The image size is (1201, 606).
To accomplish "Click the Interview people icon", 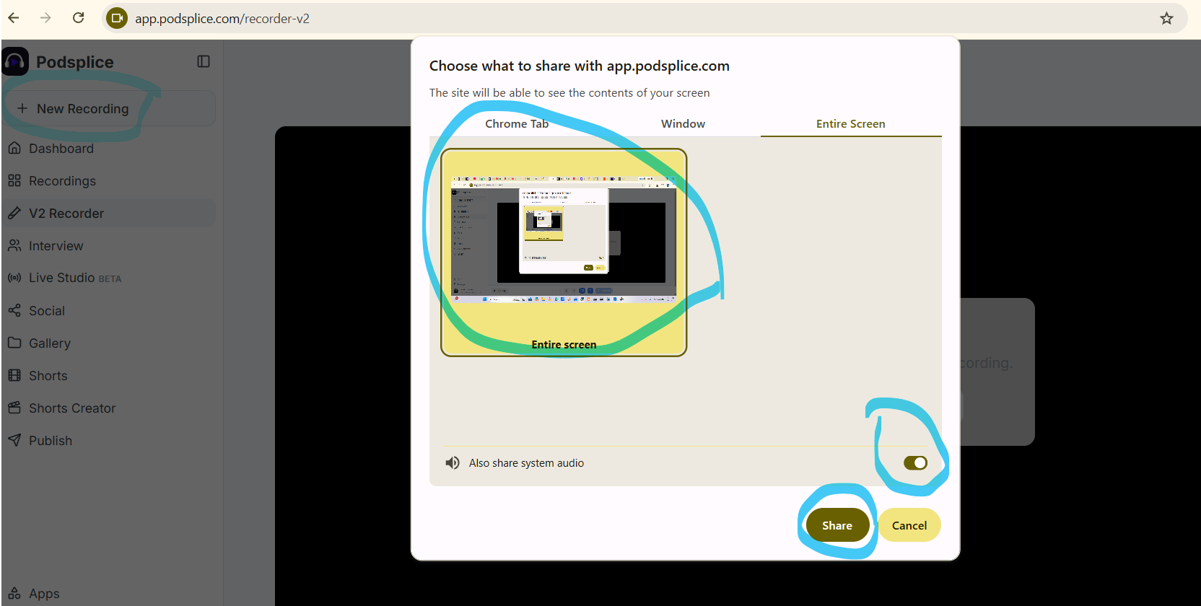I will point(14,245).
